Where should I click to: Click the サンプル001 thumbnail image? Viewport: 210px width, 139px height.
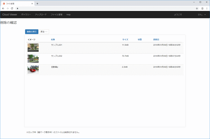tap(33, 48)
